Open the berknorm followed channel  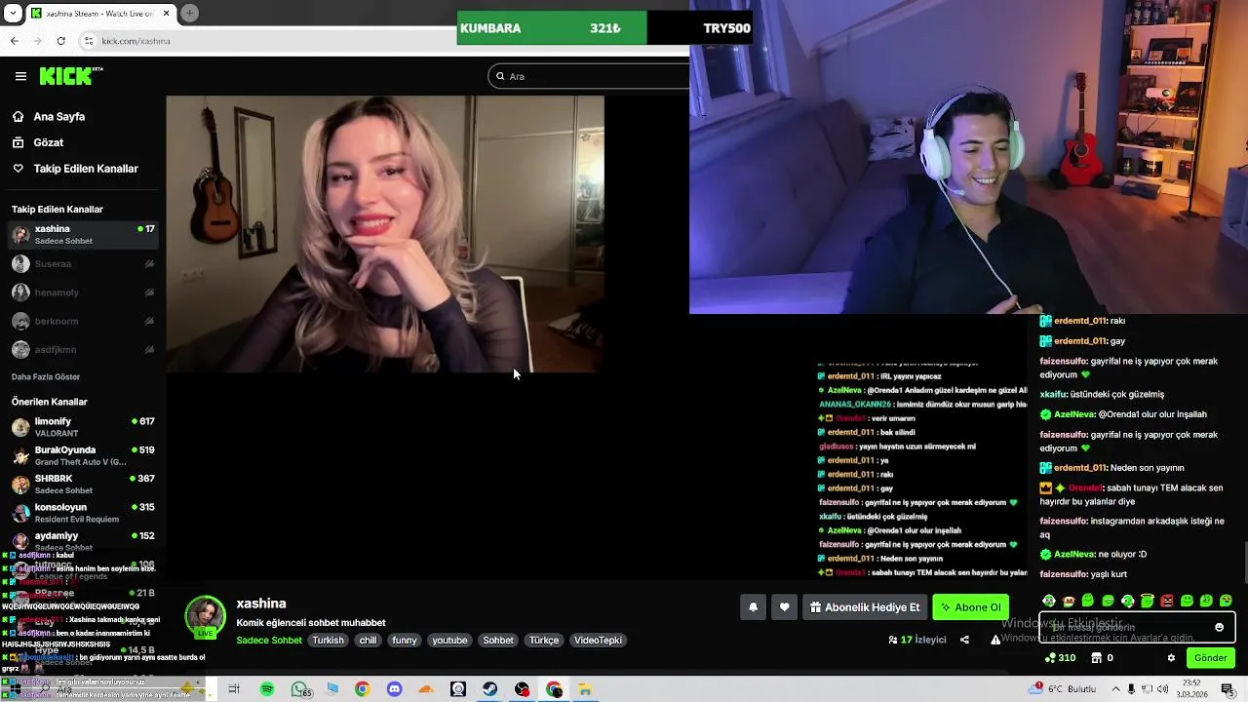(x=83, y=321)
